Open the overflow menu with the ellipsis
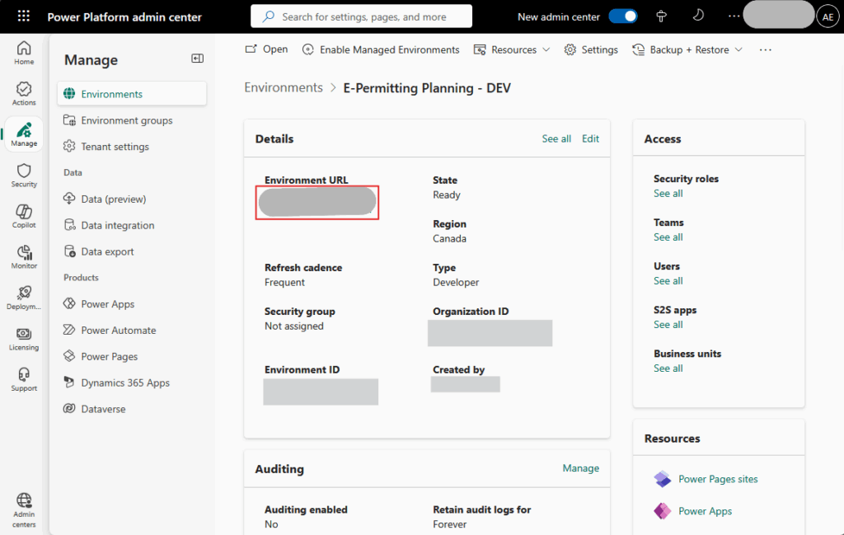This screenshot has width=844, height=535. click(765, 49)
